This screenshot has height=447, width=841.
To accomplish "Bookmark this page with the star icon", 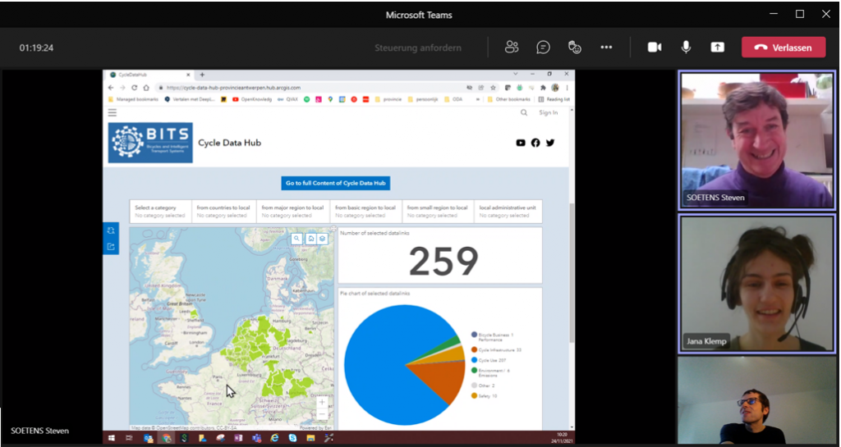I will pos(493,87).
